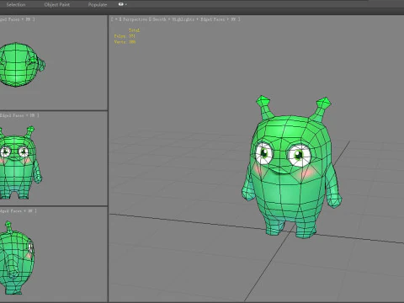This screenshot has height=303, width=404.
Task: Switch to the Populate ribbon tab
Action: click(98, 4)
